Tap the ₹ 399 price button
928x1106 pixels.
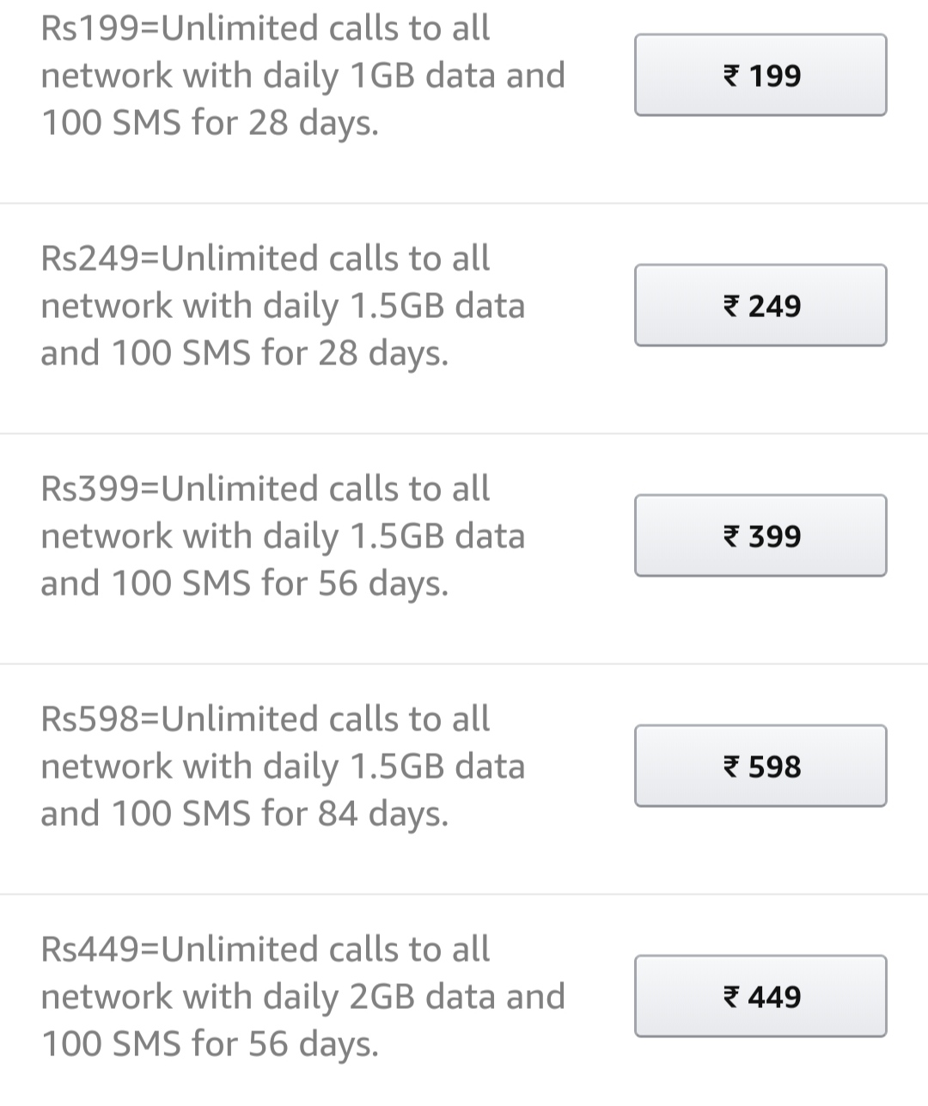coord(760,535)
